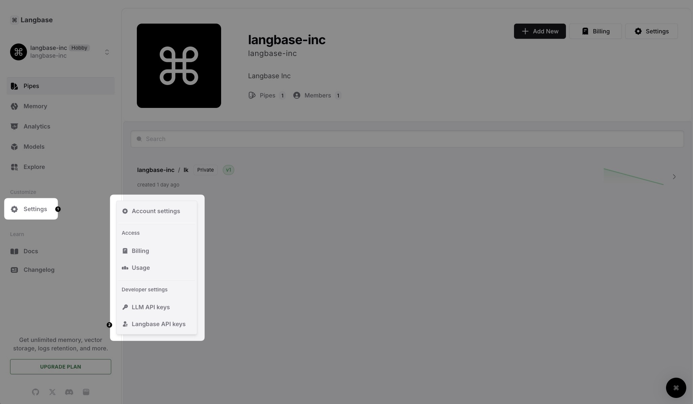
Task: Click the Add New button
Action: pos(540,31)
